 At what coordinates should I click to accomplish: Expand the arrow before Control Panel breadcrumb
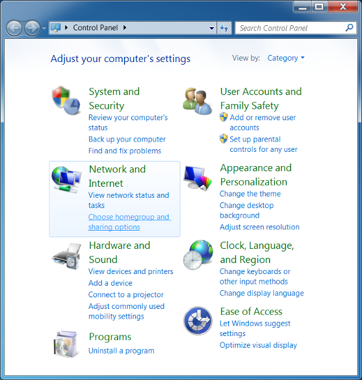click(x=67, y=28)
